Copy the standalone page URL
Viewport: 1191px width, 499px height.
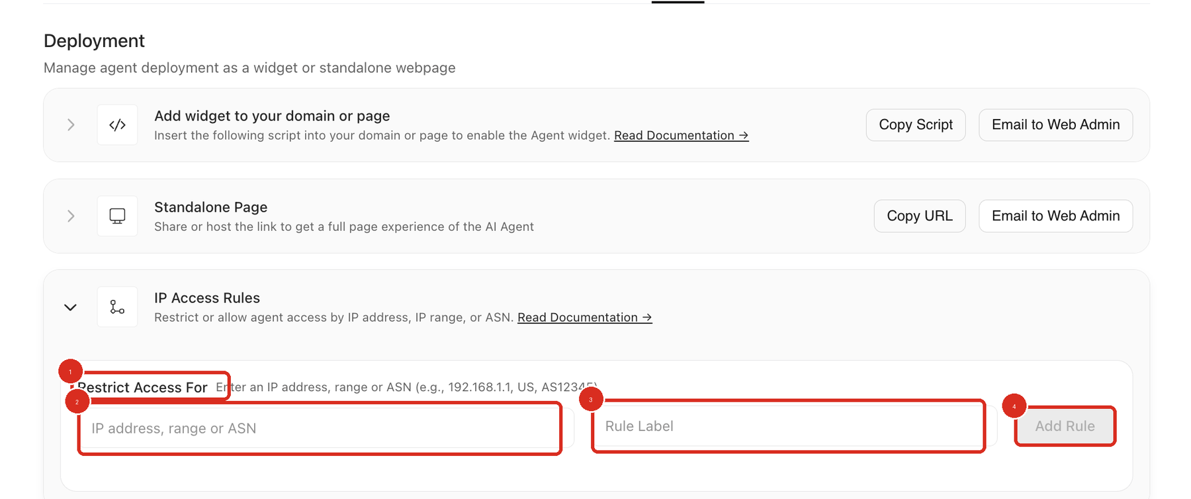point(920,216)
